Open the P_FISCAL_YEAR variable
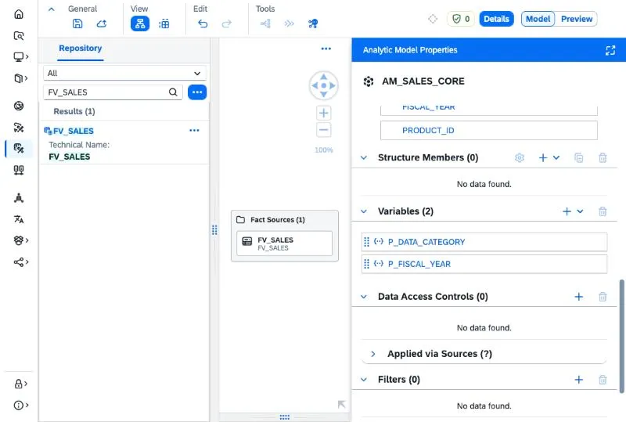 point(484,264)
